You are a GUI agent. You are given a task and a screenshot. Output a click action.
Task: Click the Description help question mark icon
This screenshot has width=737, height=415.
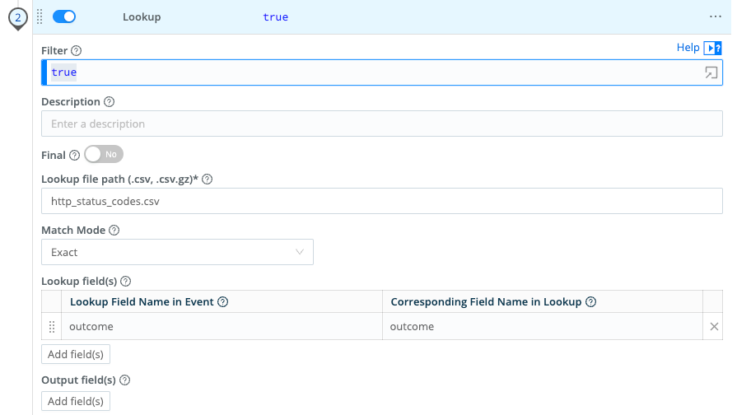tap(109, 102)
